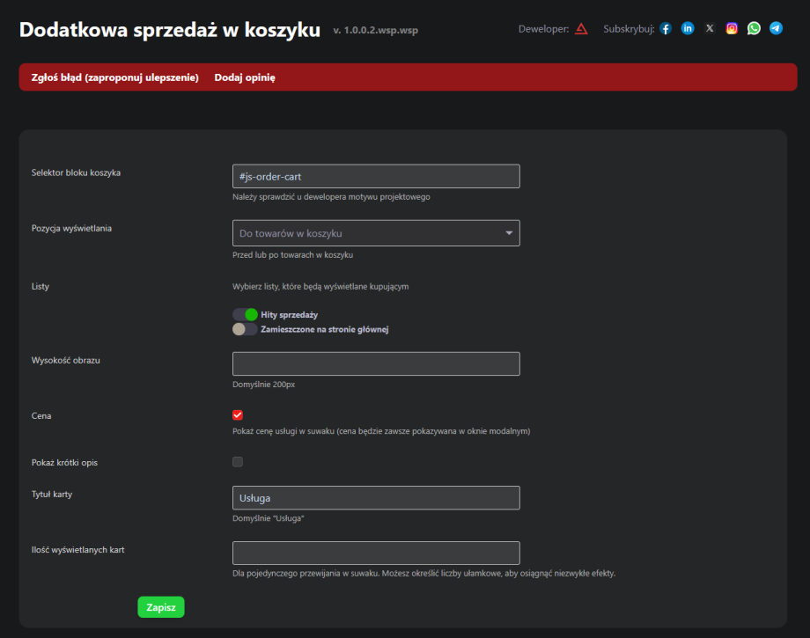This screenshot has height=638, width=810.
Task: Click the dropdown arrow beside Do towarów w koszyku
Action: click(x=509, y=233)
